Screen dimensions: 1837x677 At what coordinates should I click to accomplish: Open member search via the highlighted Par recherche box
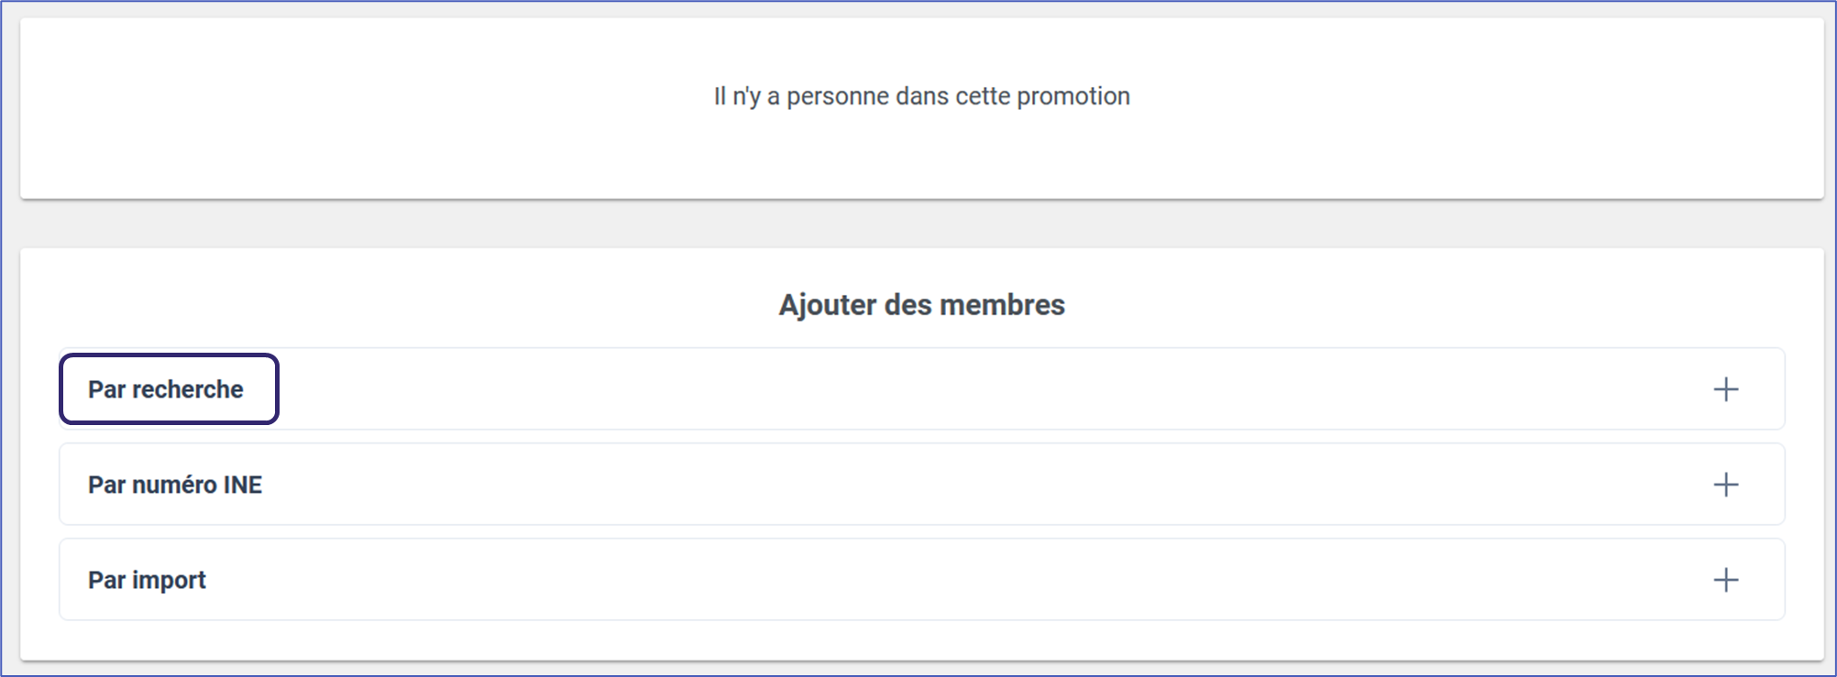(x=169, y=389)
